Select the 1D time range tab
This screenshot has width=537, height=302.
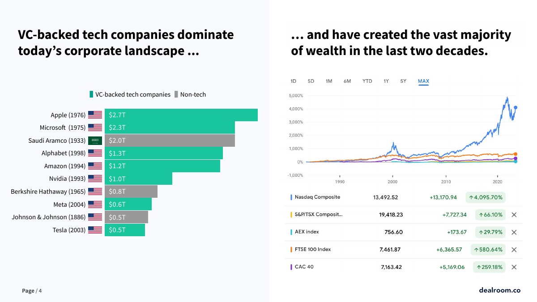click(294, 81)
